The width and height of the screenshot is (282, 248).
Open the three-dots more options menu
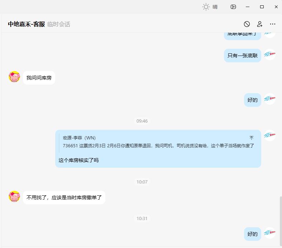point(273,24)
